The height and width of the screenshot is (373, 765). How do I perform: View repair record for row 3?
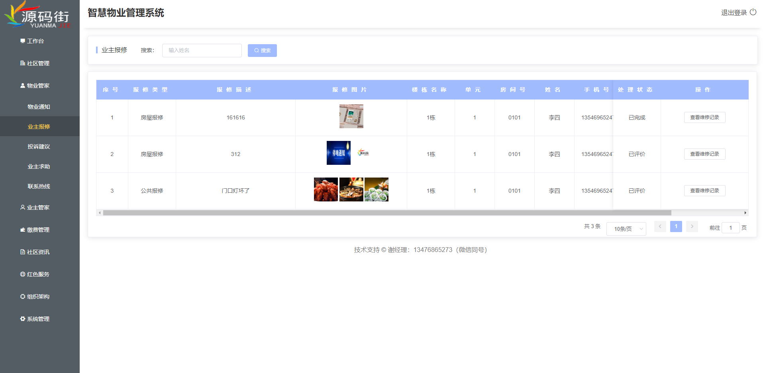tap(704, 191)
